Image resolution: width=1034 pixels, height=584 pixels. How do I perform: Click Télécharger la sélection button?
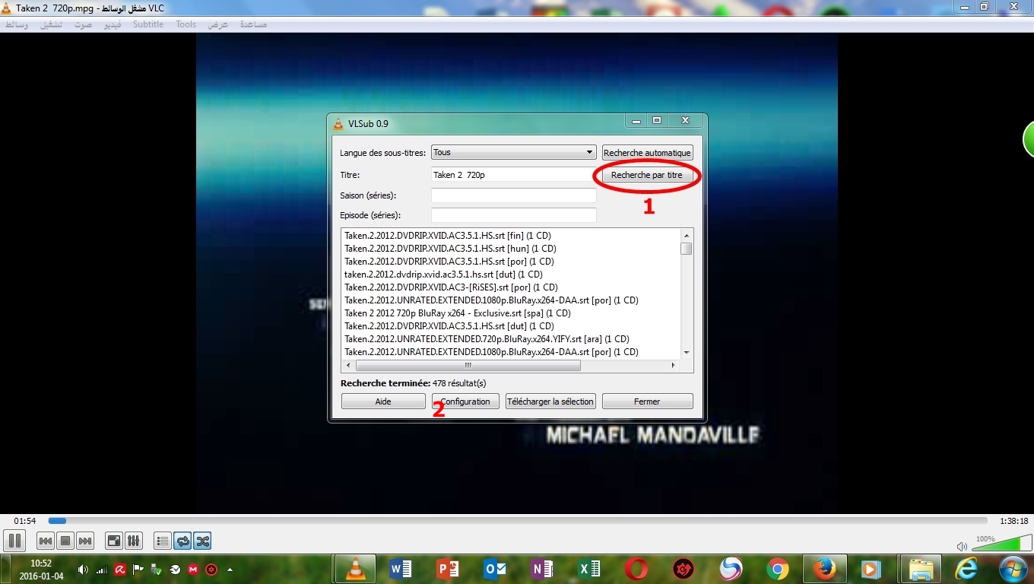(x=550, y=401)
